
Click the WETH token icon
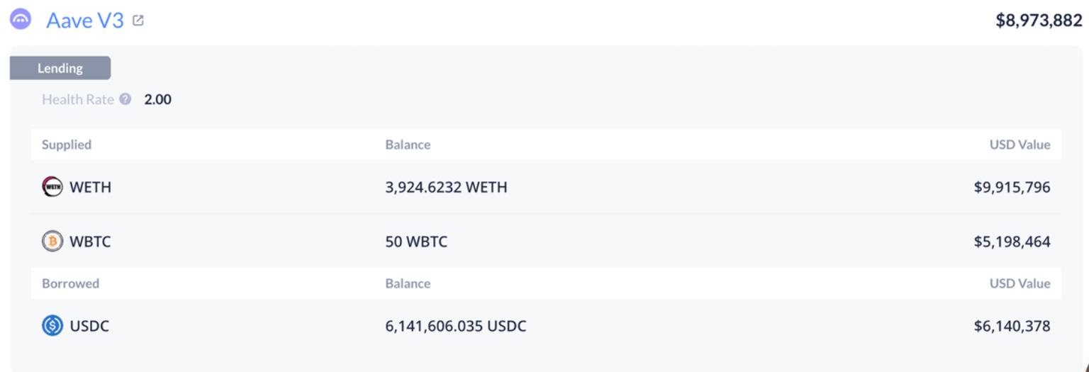(x=52, y=188)
